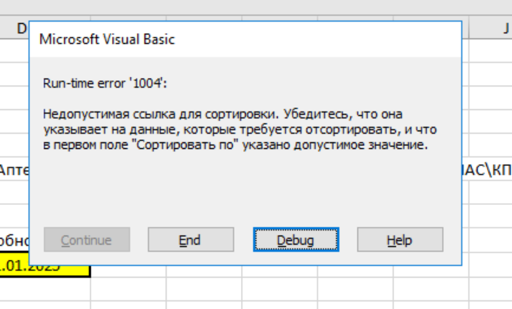
Task: Open Help for this runtime error
Action: [x=400, y=240]
